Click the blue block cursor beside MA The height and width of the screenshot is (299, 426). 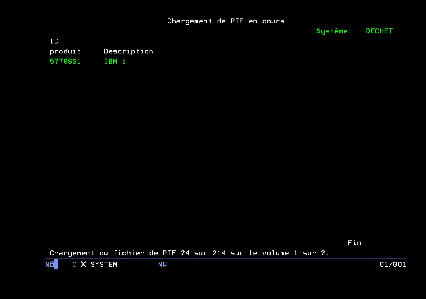point(56,264)
